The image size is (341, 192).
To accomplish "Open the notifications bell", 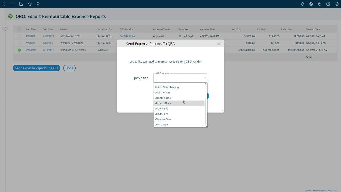I will (303, 4).
